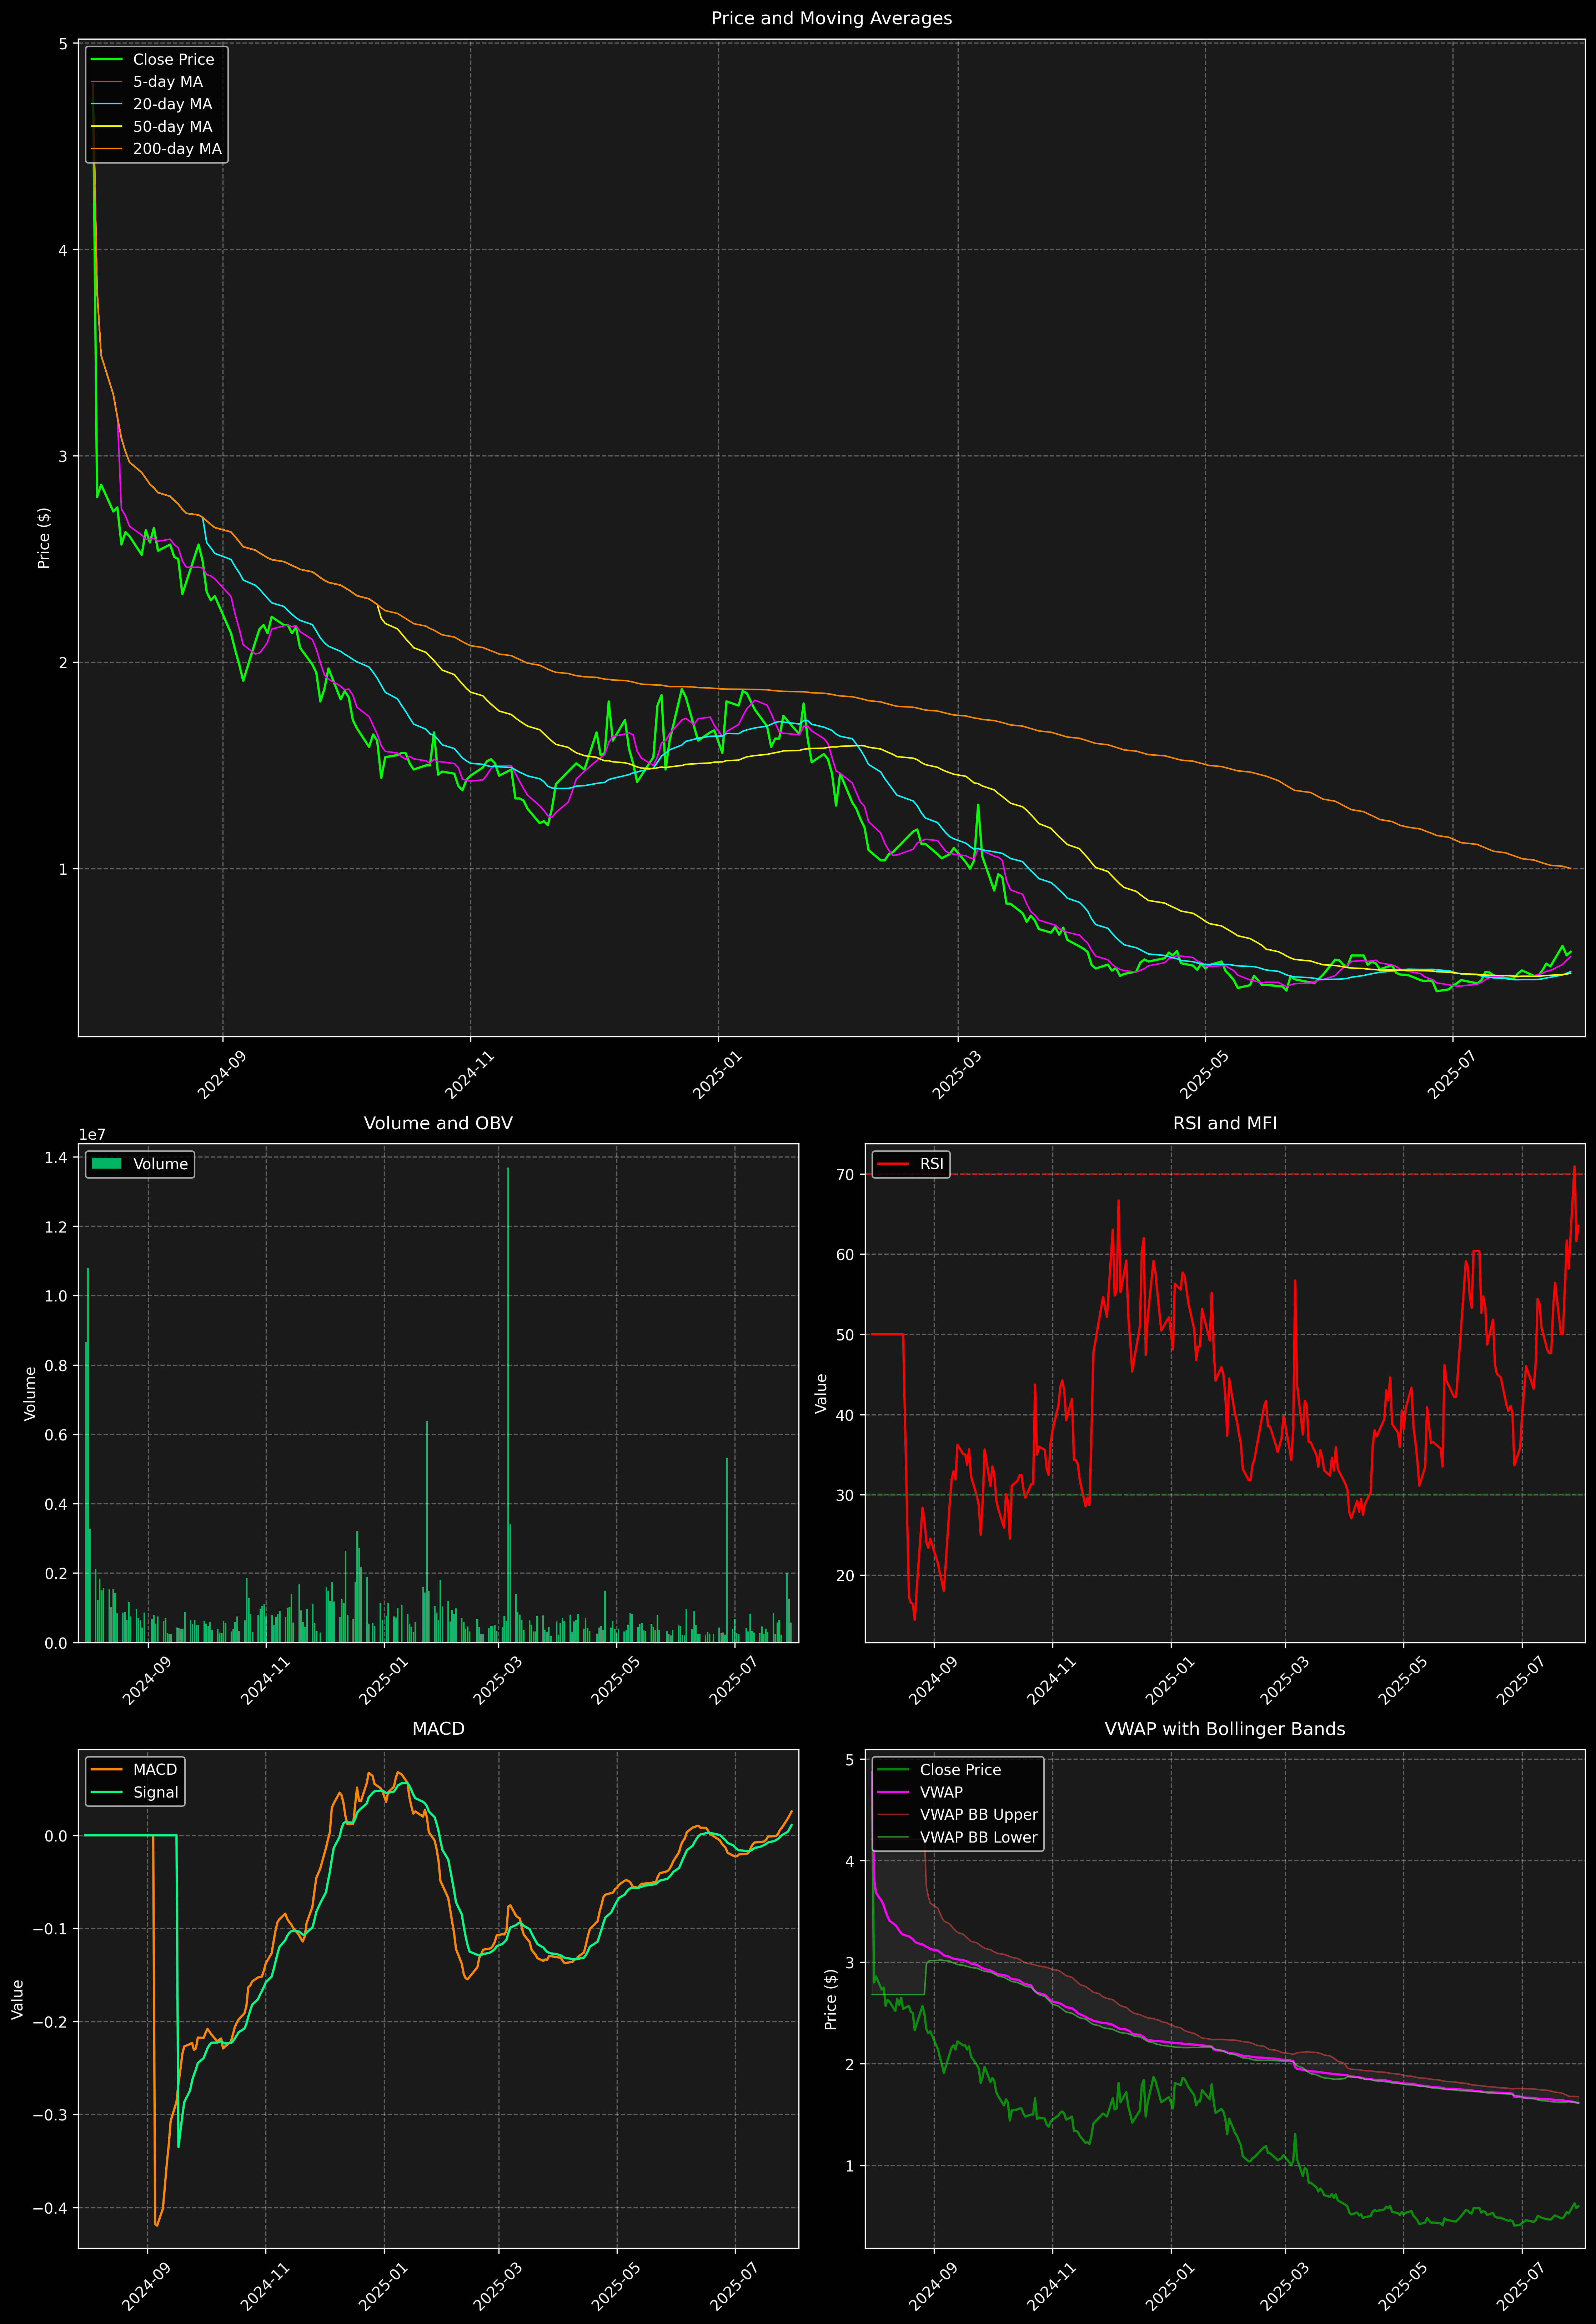The image size is (1596, 2324).
Task: Click the '0.6' tick on the Volume chart
Action: pos(57,1435)
